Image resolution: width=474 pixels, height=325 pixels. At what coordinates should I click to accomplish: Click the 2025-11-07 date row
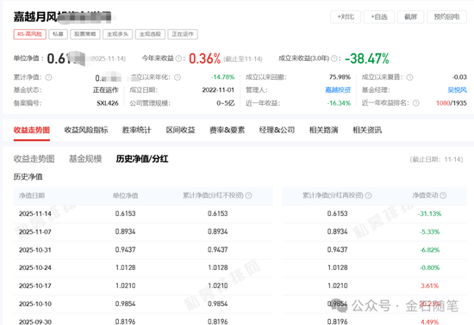point(35,232)
